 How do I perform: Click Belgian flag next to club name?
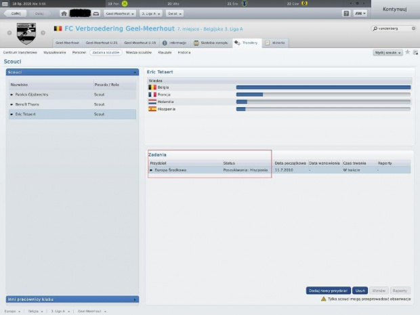[x=58, y=28]
